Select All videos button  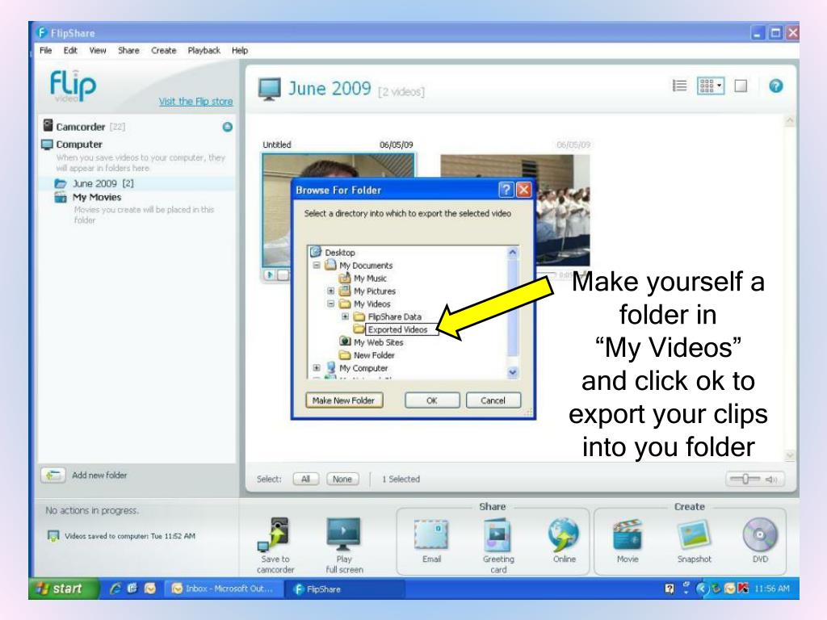305,479
